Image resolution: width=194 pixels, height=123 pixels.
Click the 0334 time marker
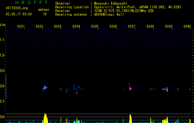pyautogui.click(x=76, y=26)
